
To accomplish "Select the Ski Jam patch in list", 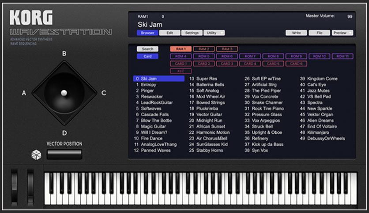I will 159,79.
